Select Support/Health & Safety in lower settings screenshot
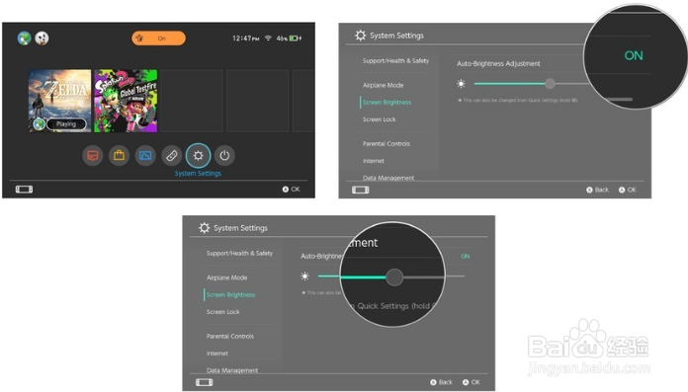 pyautogui.click(x=239, y=253)
